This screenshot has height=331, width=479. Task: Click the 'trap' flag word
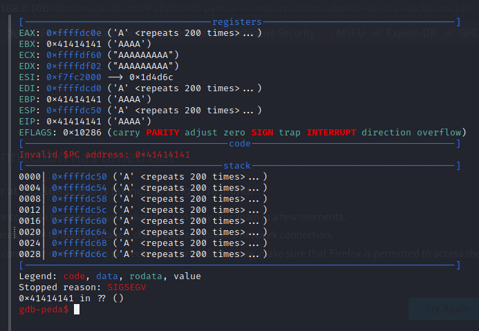[290, 133]
